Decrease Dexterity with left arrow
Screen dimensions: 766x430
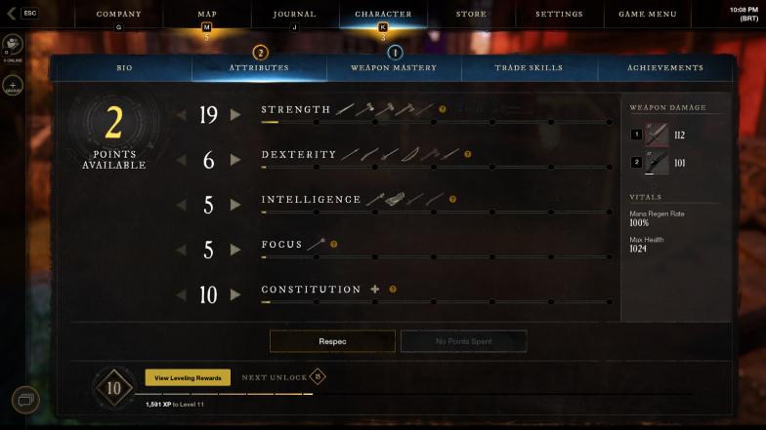coord(182,160)
